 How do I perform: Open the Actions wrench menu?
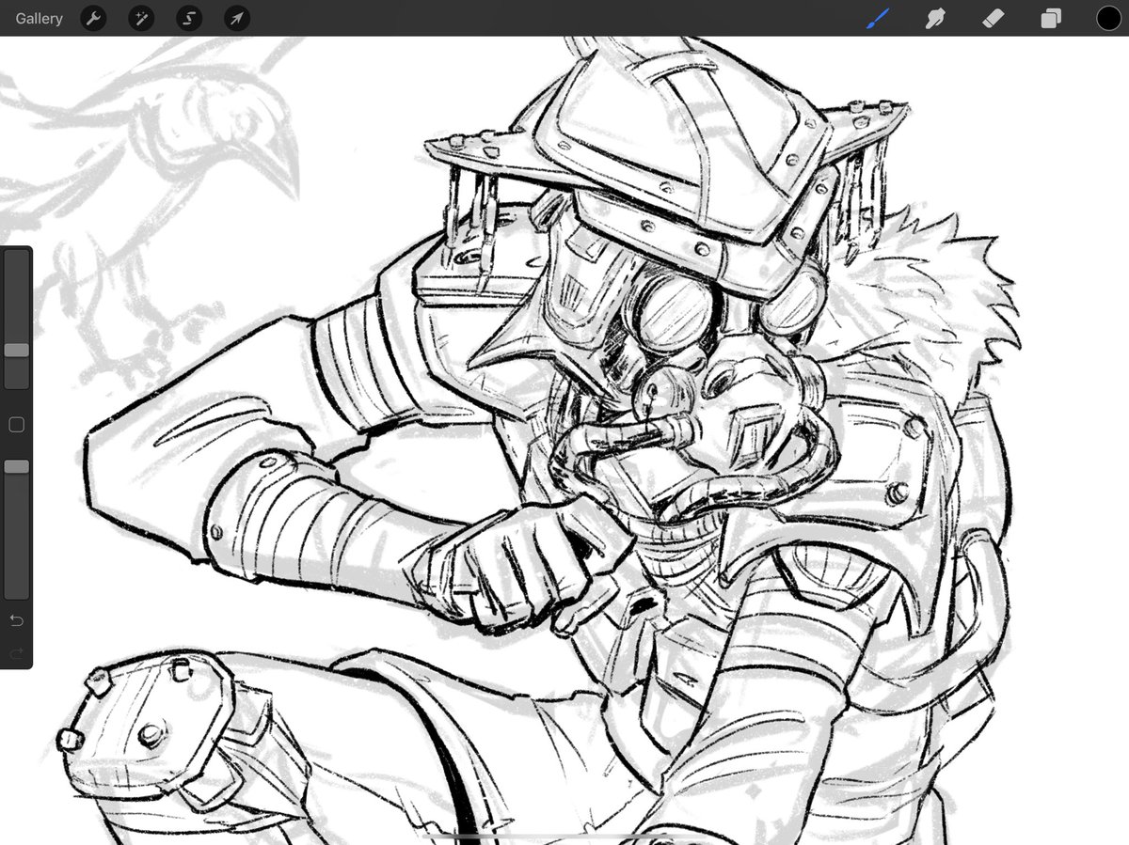click(93, 18)
